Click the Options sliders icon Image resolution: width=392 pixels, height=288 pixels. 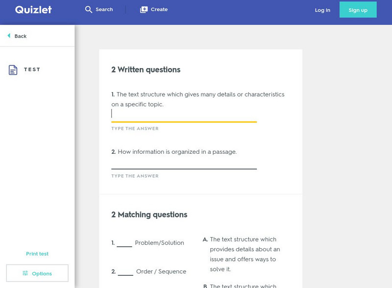25,273
